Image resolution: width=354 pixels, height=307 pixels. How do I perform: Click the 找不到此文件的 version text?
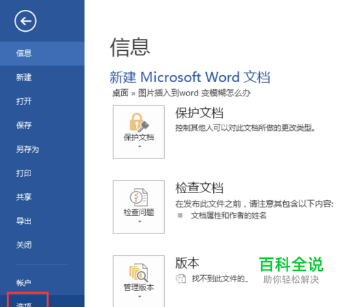[219, 279]
